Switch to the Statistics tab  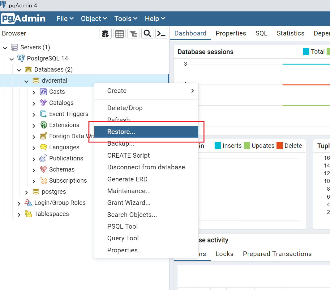290,33
